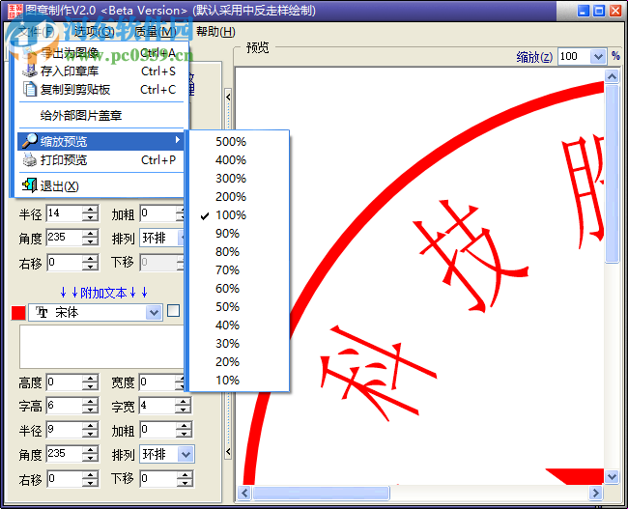
Task: Set zoom preview to 400%
Action: pos(239,159)
